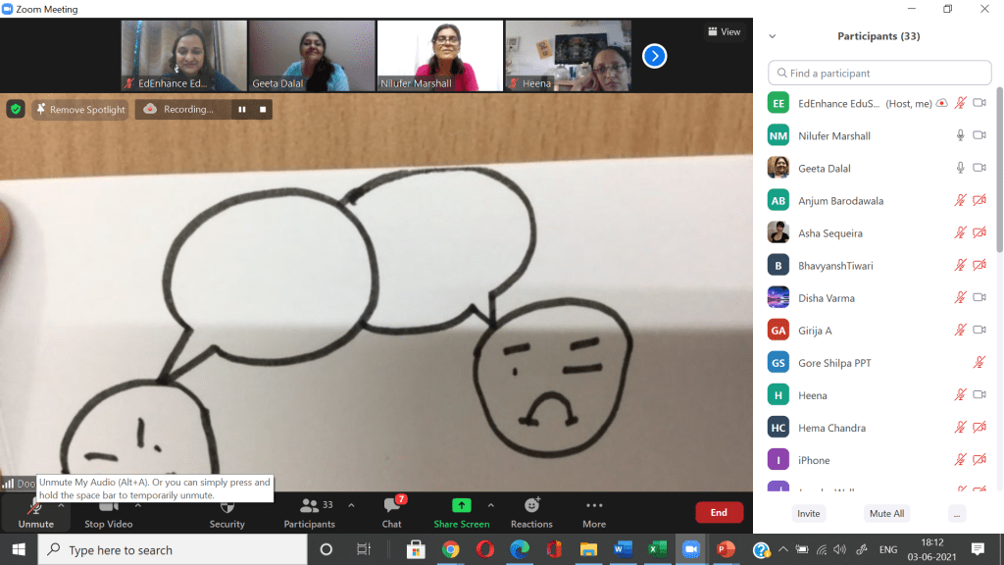
Task: Open the View layout menu
Action: [724, 31]
